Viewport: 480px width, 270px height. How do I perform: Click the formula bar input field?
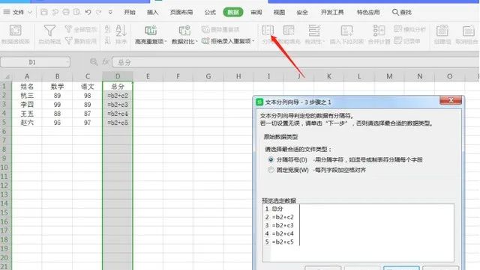point(295,62)
